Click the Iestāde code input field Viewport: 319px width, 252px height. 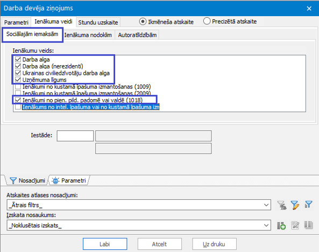click(x=75, y=136)
